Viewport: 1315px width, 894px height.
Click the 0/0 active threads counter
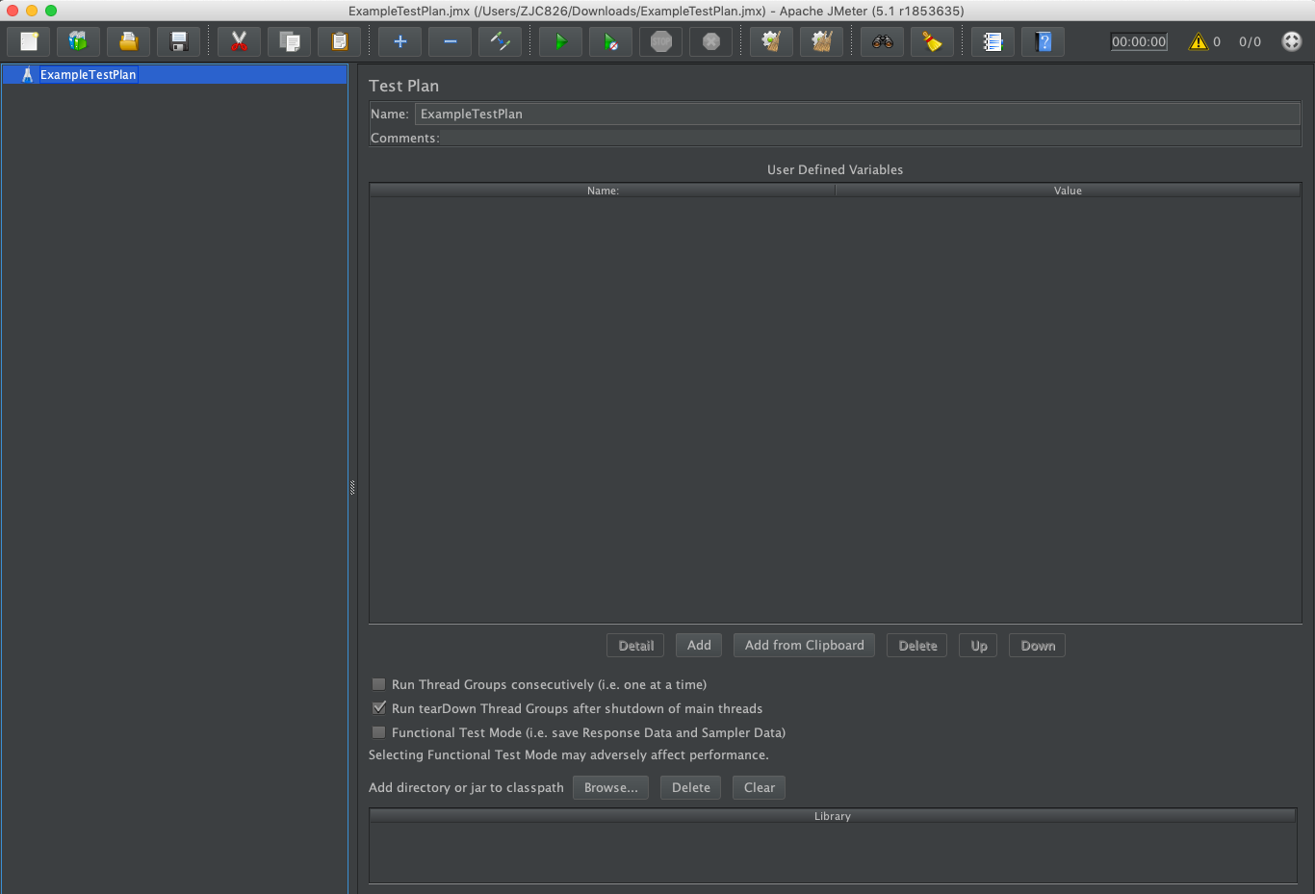[1250, 41]
